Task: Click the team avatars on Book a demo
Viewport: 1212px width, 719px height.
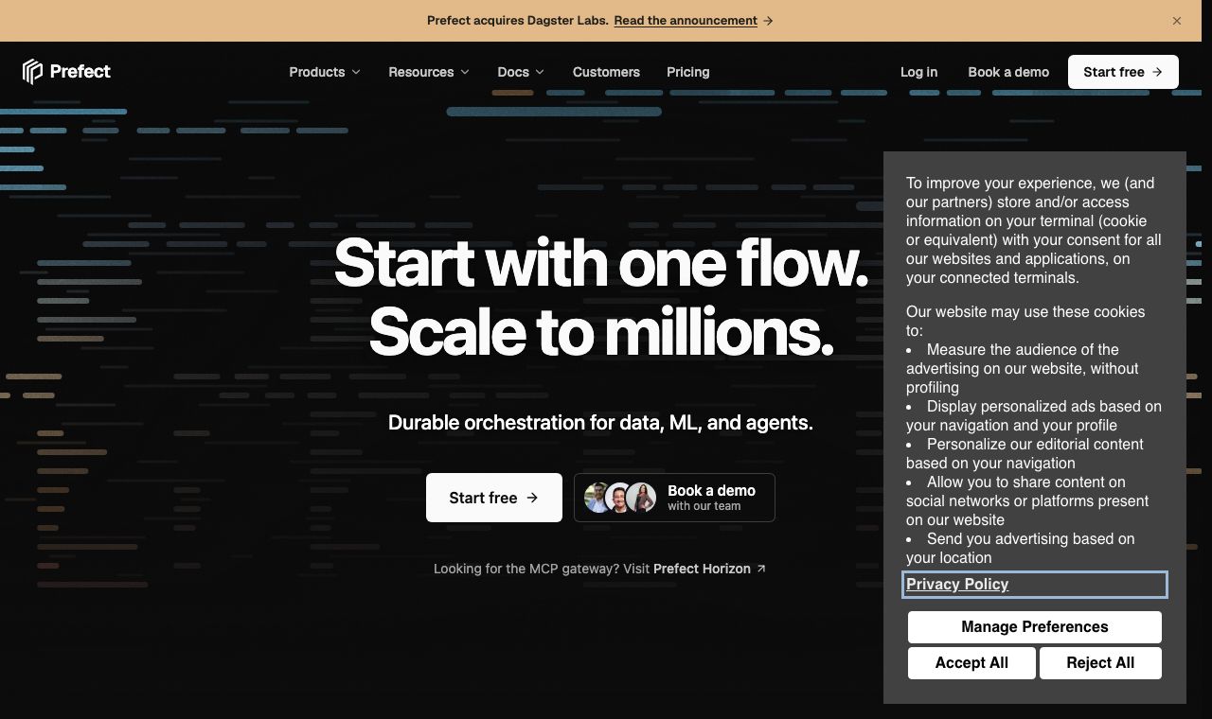Action: click(x=620, y=498)
